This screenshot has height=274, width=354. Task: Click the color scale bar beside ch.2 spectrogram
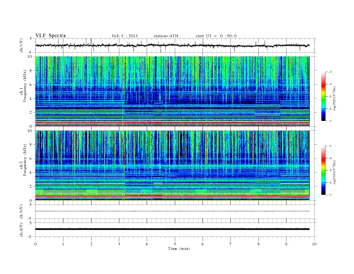click(x=323, y=171)
